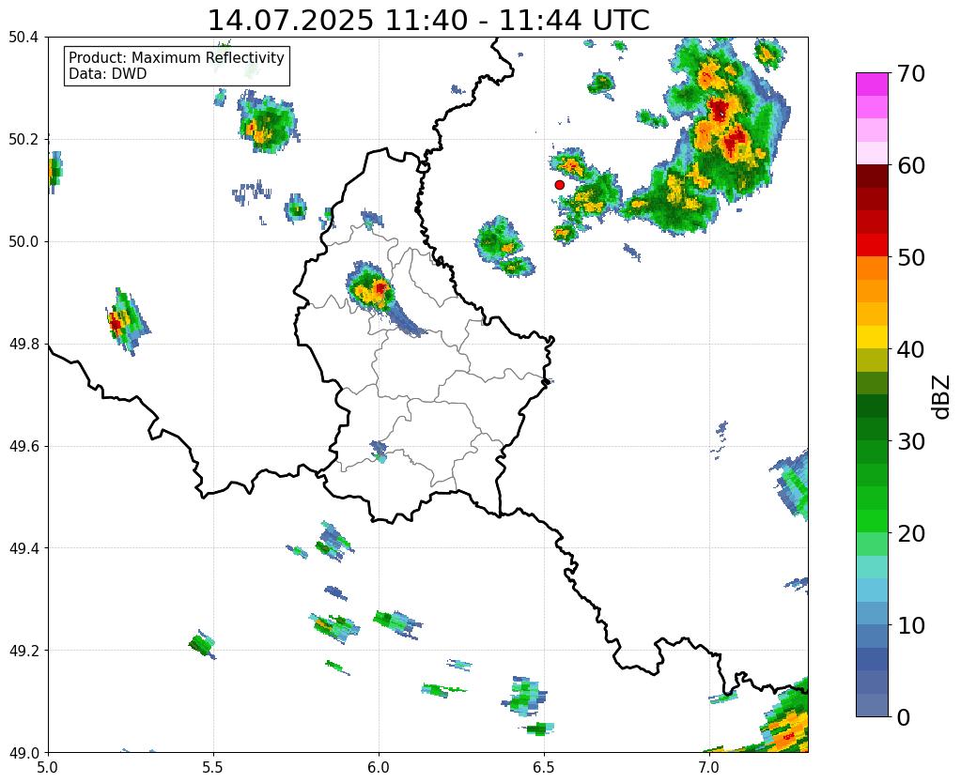Click the '7.0' longitude axis label
The width and height of the screenshot is (961, 783).
pyautogui.click(x=709, y=768)
